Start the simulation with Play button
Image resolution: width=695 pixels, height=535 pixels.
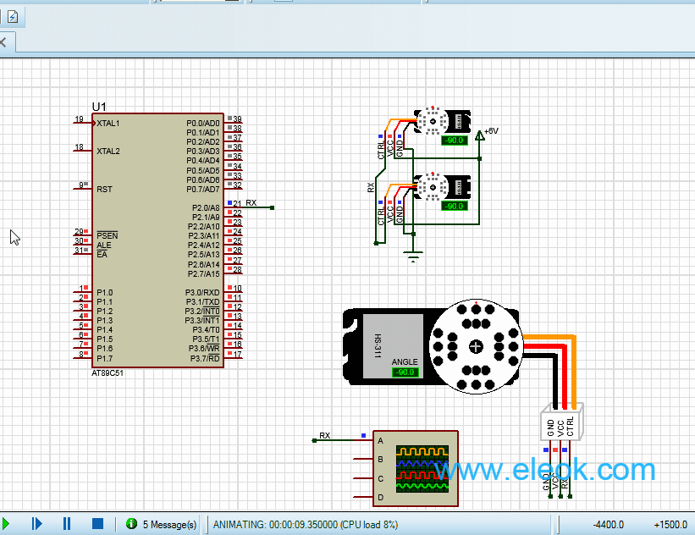pyautogui.click(x=5, y=524)
